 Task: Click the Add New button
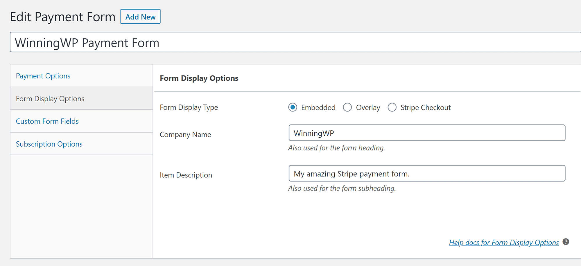[140, 17]
